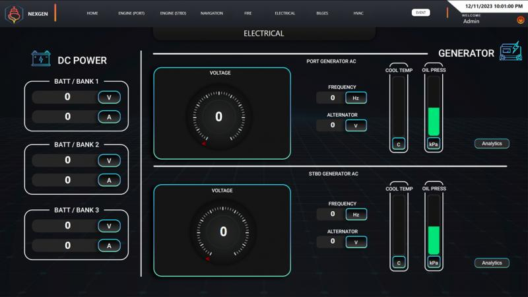The width and height of the screenshot is (528, 297).
Task: Click the orange power button icon
Action: point(520,20)
